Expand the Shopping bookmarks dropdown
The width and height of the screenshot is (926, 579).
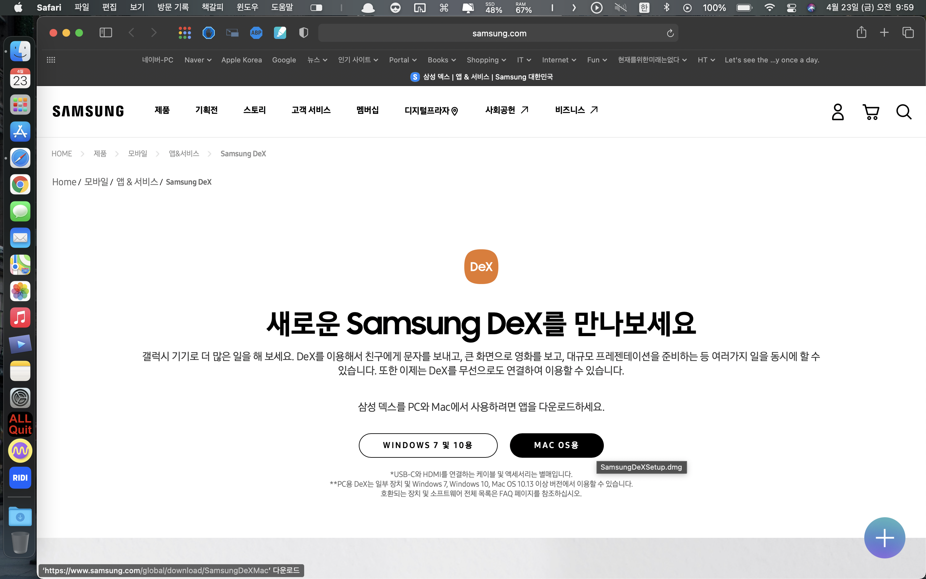[486, 60]
